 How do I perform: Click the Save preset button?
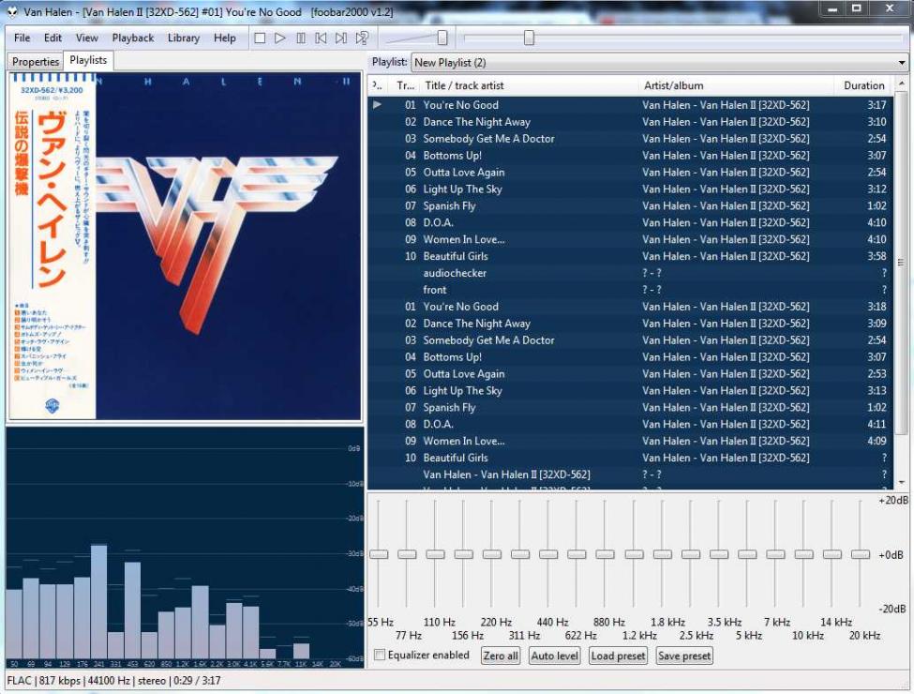(x=684, y=656)
